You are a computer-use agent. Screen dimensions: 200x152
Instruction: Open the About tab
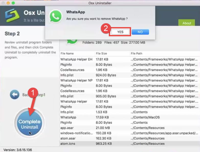(x=186, y=23)
